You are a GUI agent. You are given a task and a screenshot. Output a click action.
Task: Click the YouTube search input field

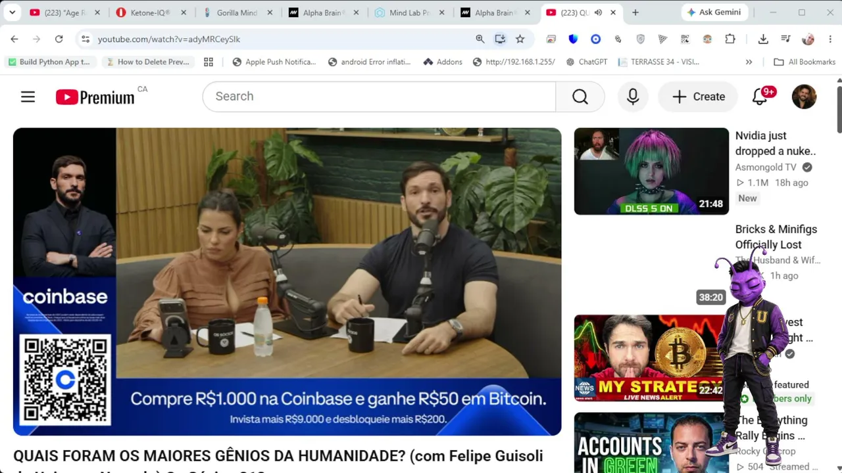379,97
